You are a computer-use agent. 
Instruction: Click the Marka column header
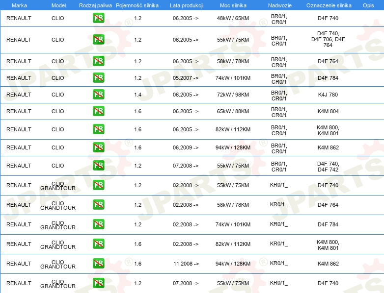pyautogui.click(x=19, y=5)
